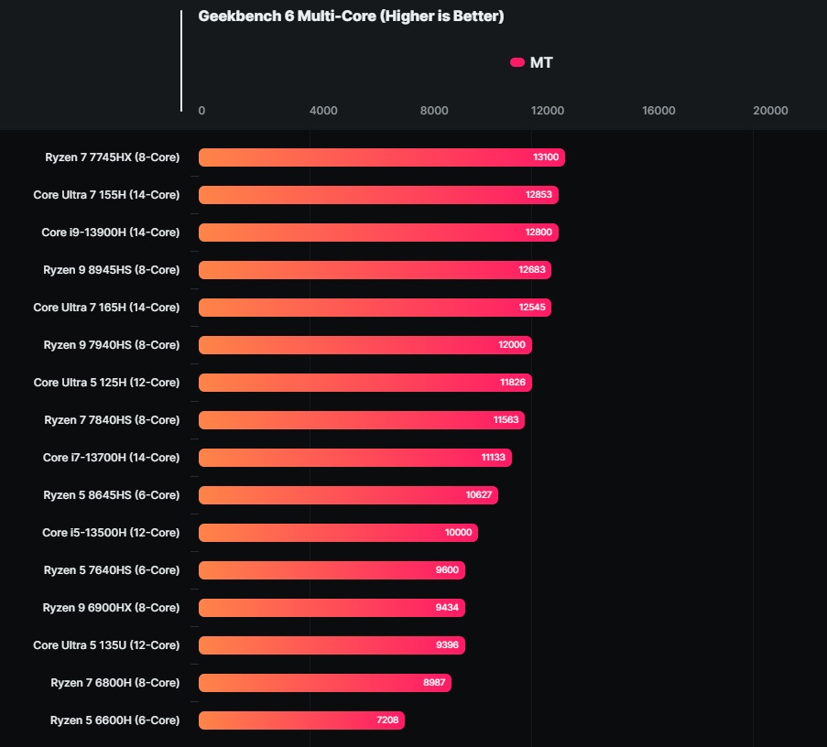Image resolution: width=827 pixels, height=747 pixels.
Task: Click the bar showing 9396
Action: point(332,645)
